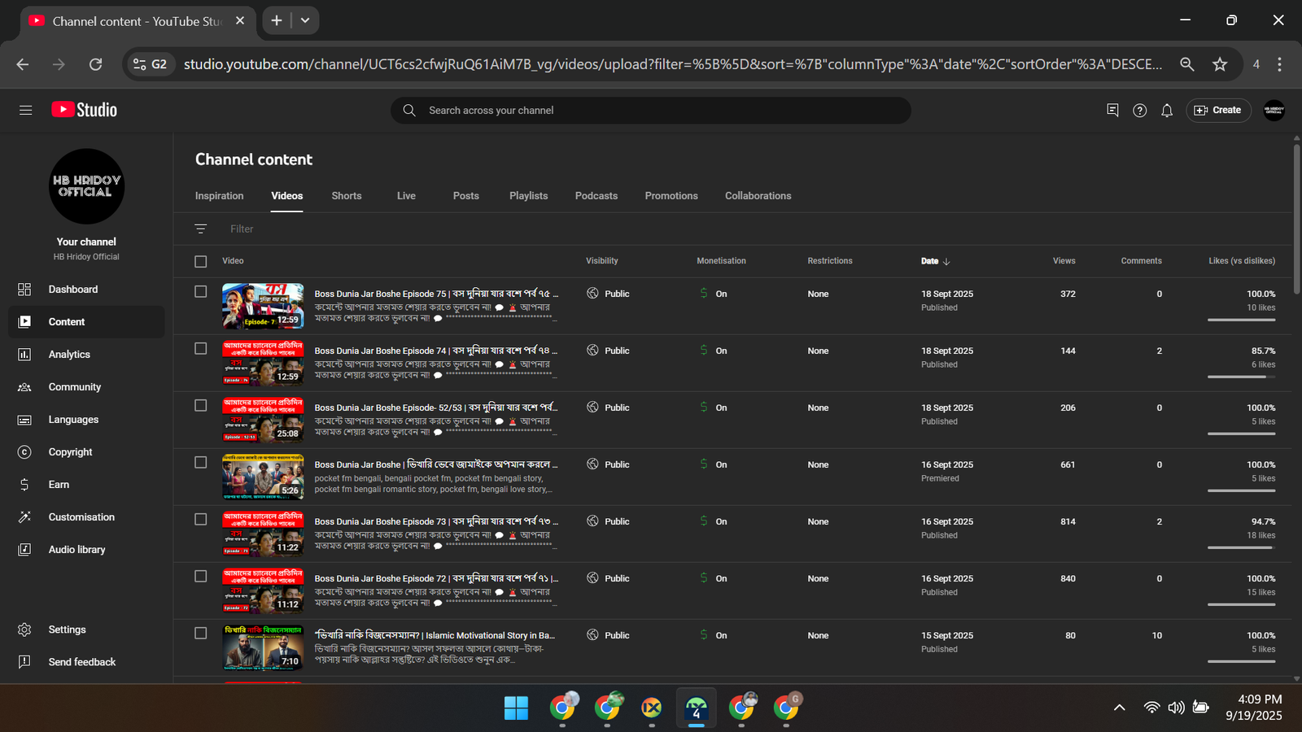Click the Create button
1302x732 pixels.
pos(1218,111)
